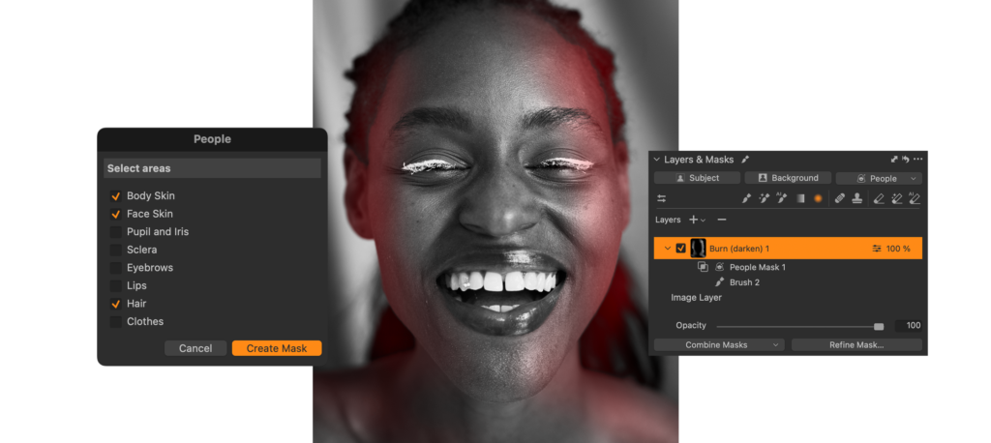Select the People Mask 1 sublayer
This screenshot has width=991, height=443.
coord(757,267)
